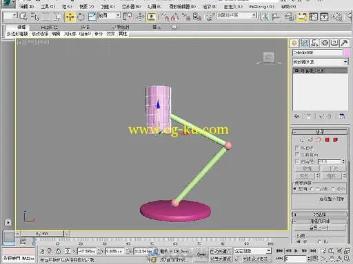Image resolution: width=353 pixels, height=264 pixels.
Task: Click the Mirror tool icon
Action: click(x=264, y=16)
